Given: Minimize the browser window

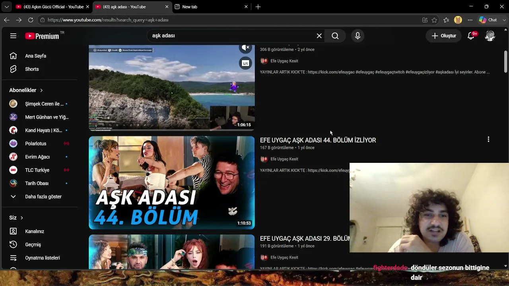Looking at the screenshot, I should (x=471, y=7).
